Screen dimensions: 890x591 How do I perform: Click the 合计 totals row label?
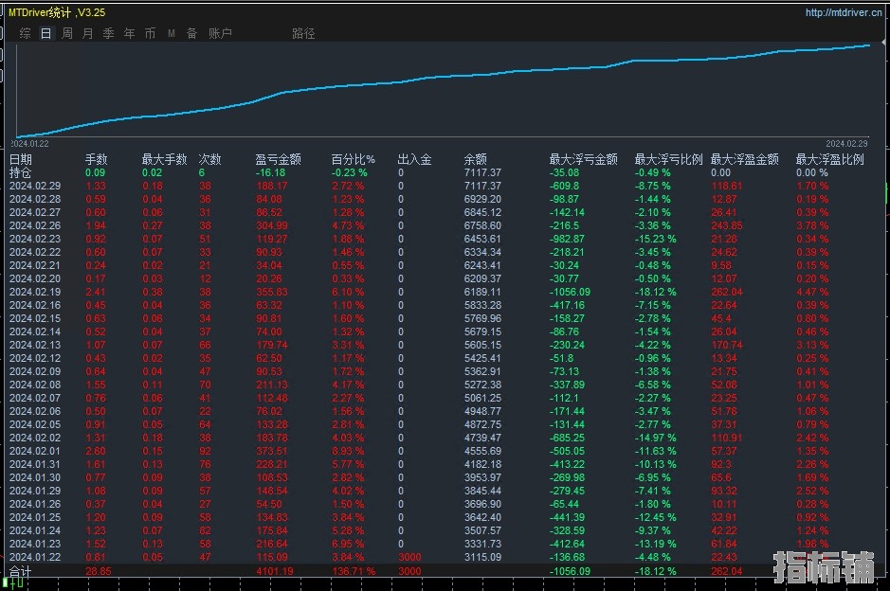pos(21,571)
